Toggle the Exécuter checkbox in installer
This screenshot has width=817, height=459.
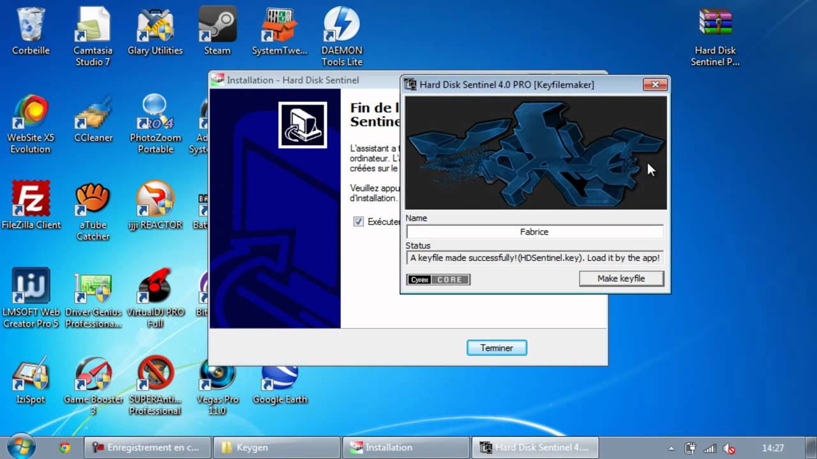(359, 222)
